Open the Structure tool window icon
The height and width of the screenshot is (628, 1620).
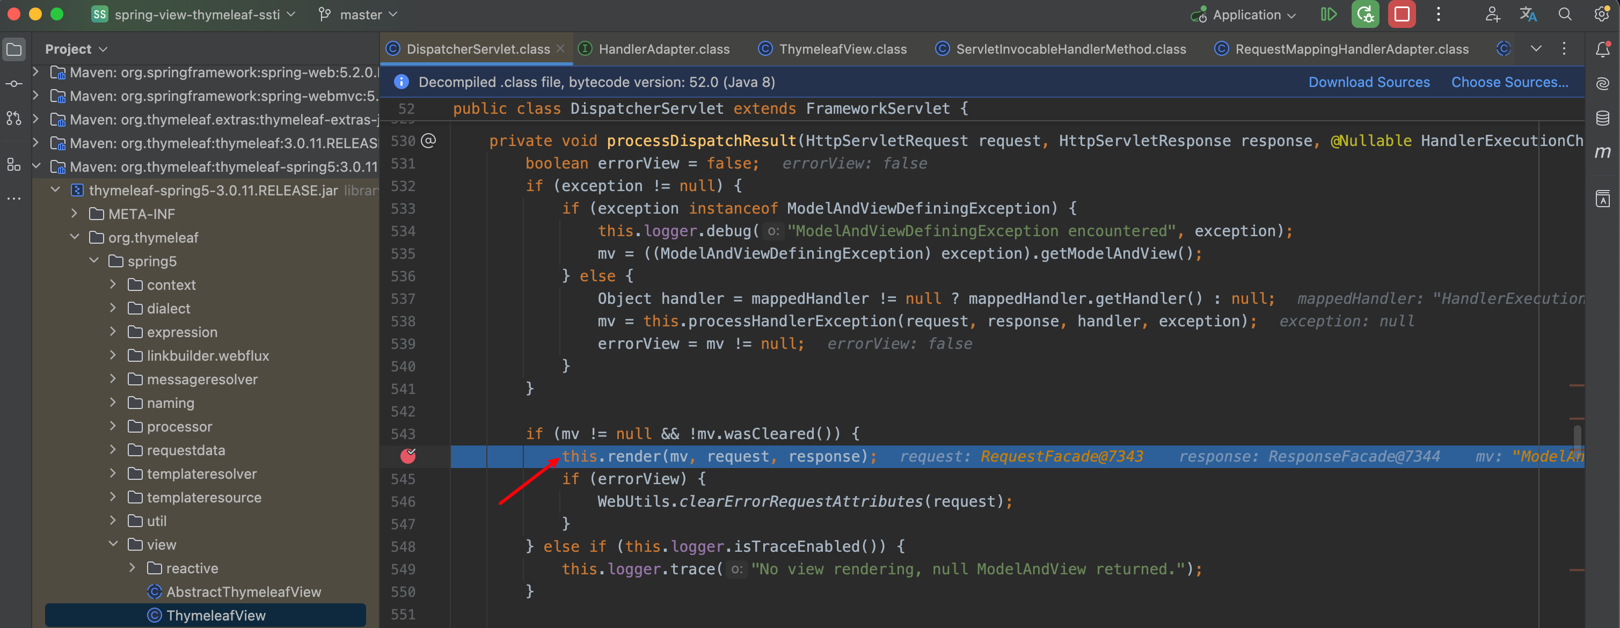[14, 165]
